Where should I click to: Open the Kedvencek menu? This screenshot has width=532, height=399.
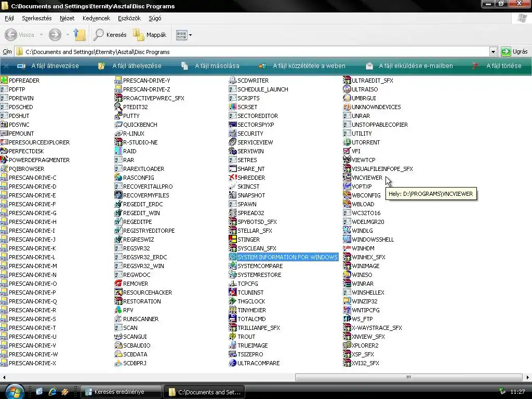(96, 18)
